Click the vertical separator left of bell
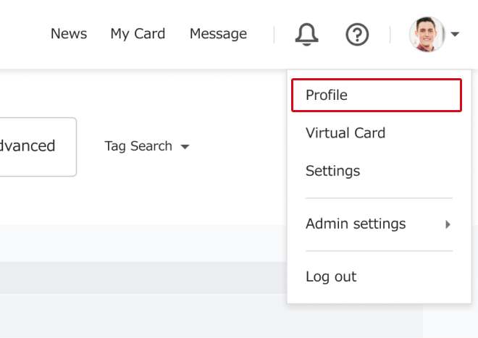 274,34
